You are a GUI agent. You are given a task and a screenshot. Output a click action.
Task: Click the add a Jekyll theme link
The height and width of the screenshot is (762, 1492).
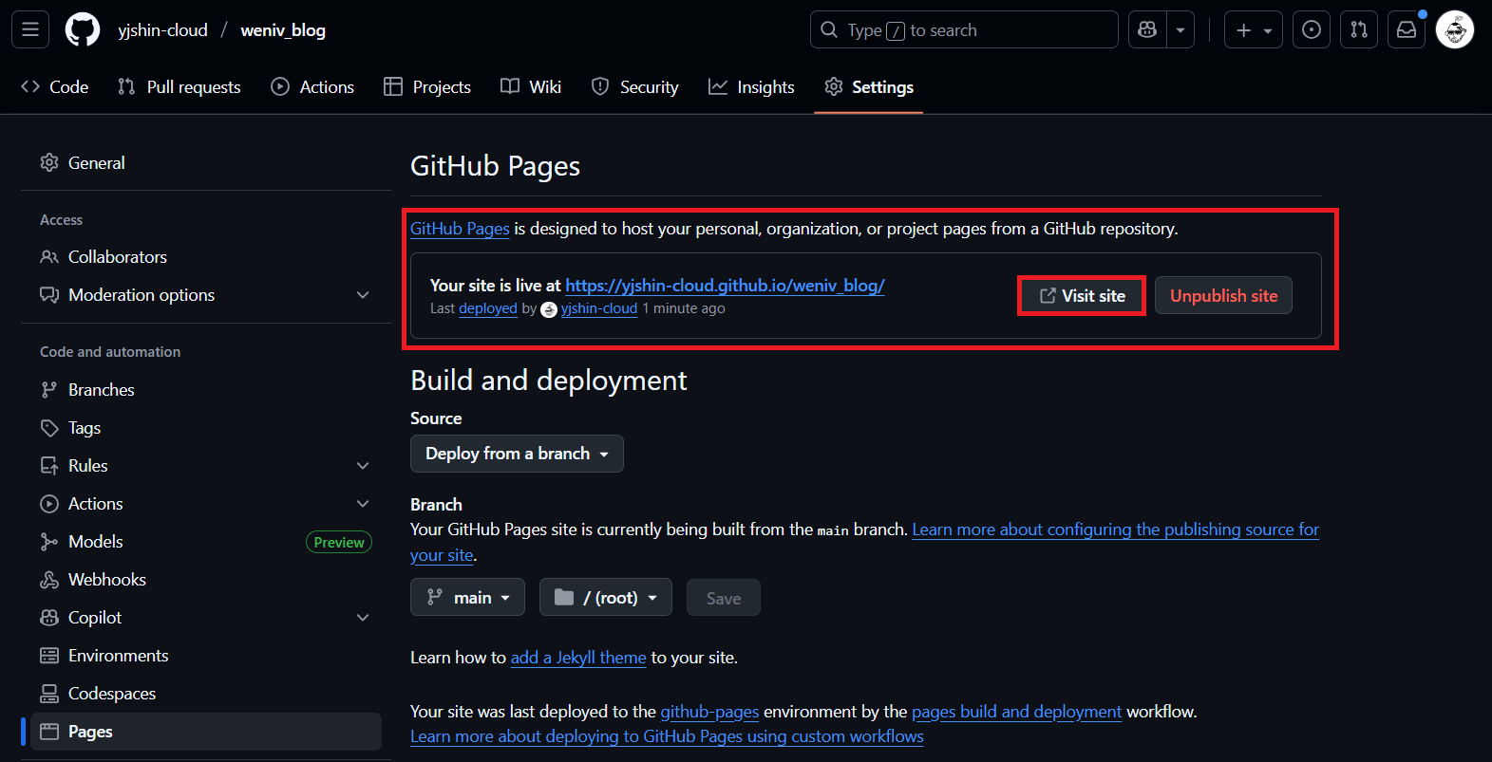point(578,658)
